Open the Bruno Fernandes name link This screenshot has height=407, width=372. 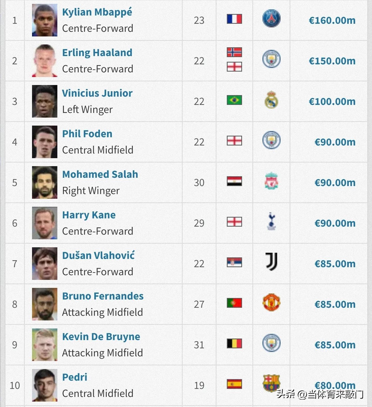click(103, 296)
